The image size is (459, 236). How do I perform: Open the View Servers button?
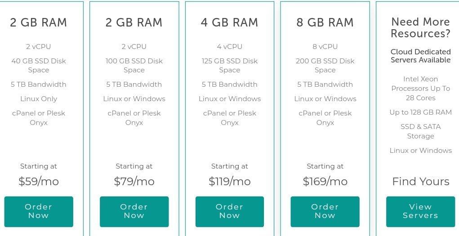click(420, 211)
